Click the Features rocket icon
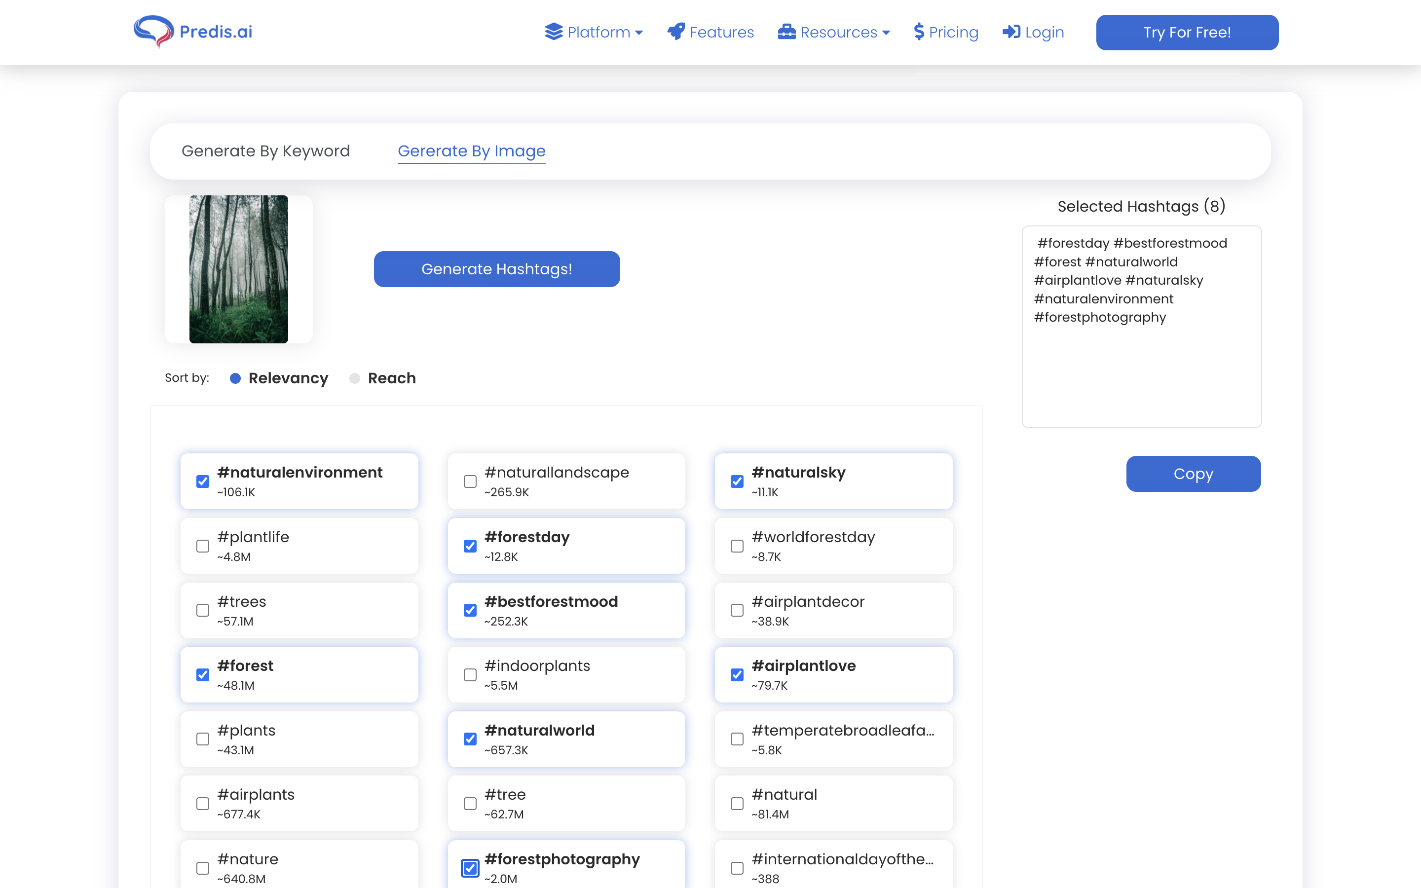The width and height of the screenshot is (1421, 888). coord(676,32)
